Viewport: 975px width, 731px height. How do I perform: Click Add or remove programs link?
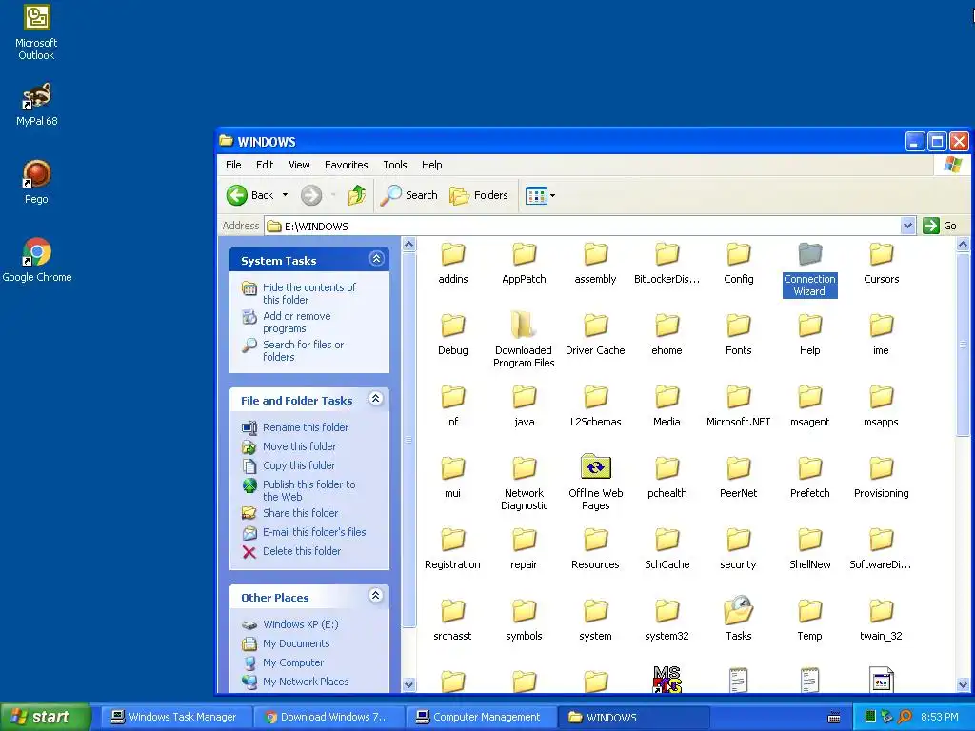point(297,322)
